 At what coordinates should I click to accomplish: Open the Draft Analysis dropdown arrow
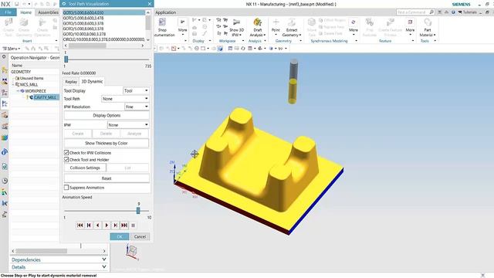(265, 35)
